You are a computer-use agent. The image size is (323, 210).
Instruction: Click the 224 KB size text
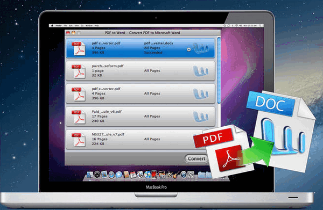pyautogui.click(x=98, y=144)
